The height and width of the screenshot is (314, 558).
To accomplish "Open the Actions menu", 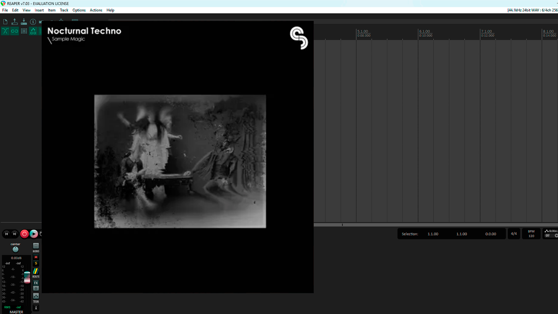I will tap(96, 10).
